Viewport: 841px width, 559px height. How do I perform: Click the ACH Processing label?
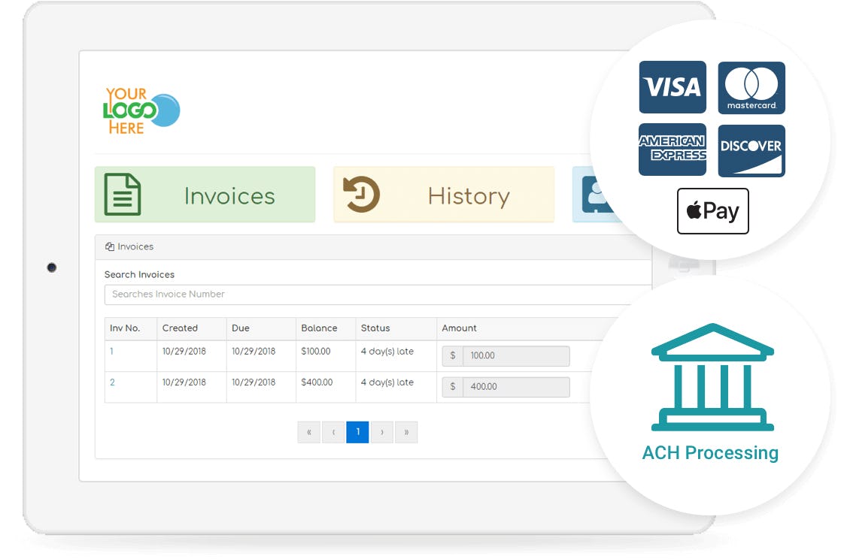pyautogui.click(x=710, y=453)
